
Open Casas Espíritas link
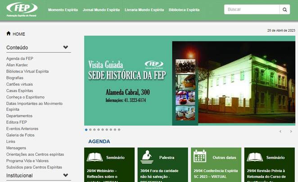click(19, 91)
